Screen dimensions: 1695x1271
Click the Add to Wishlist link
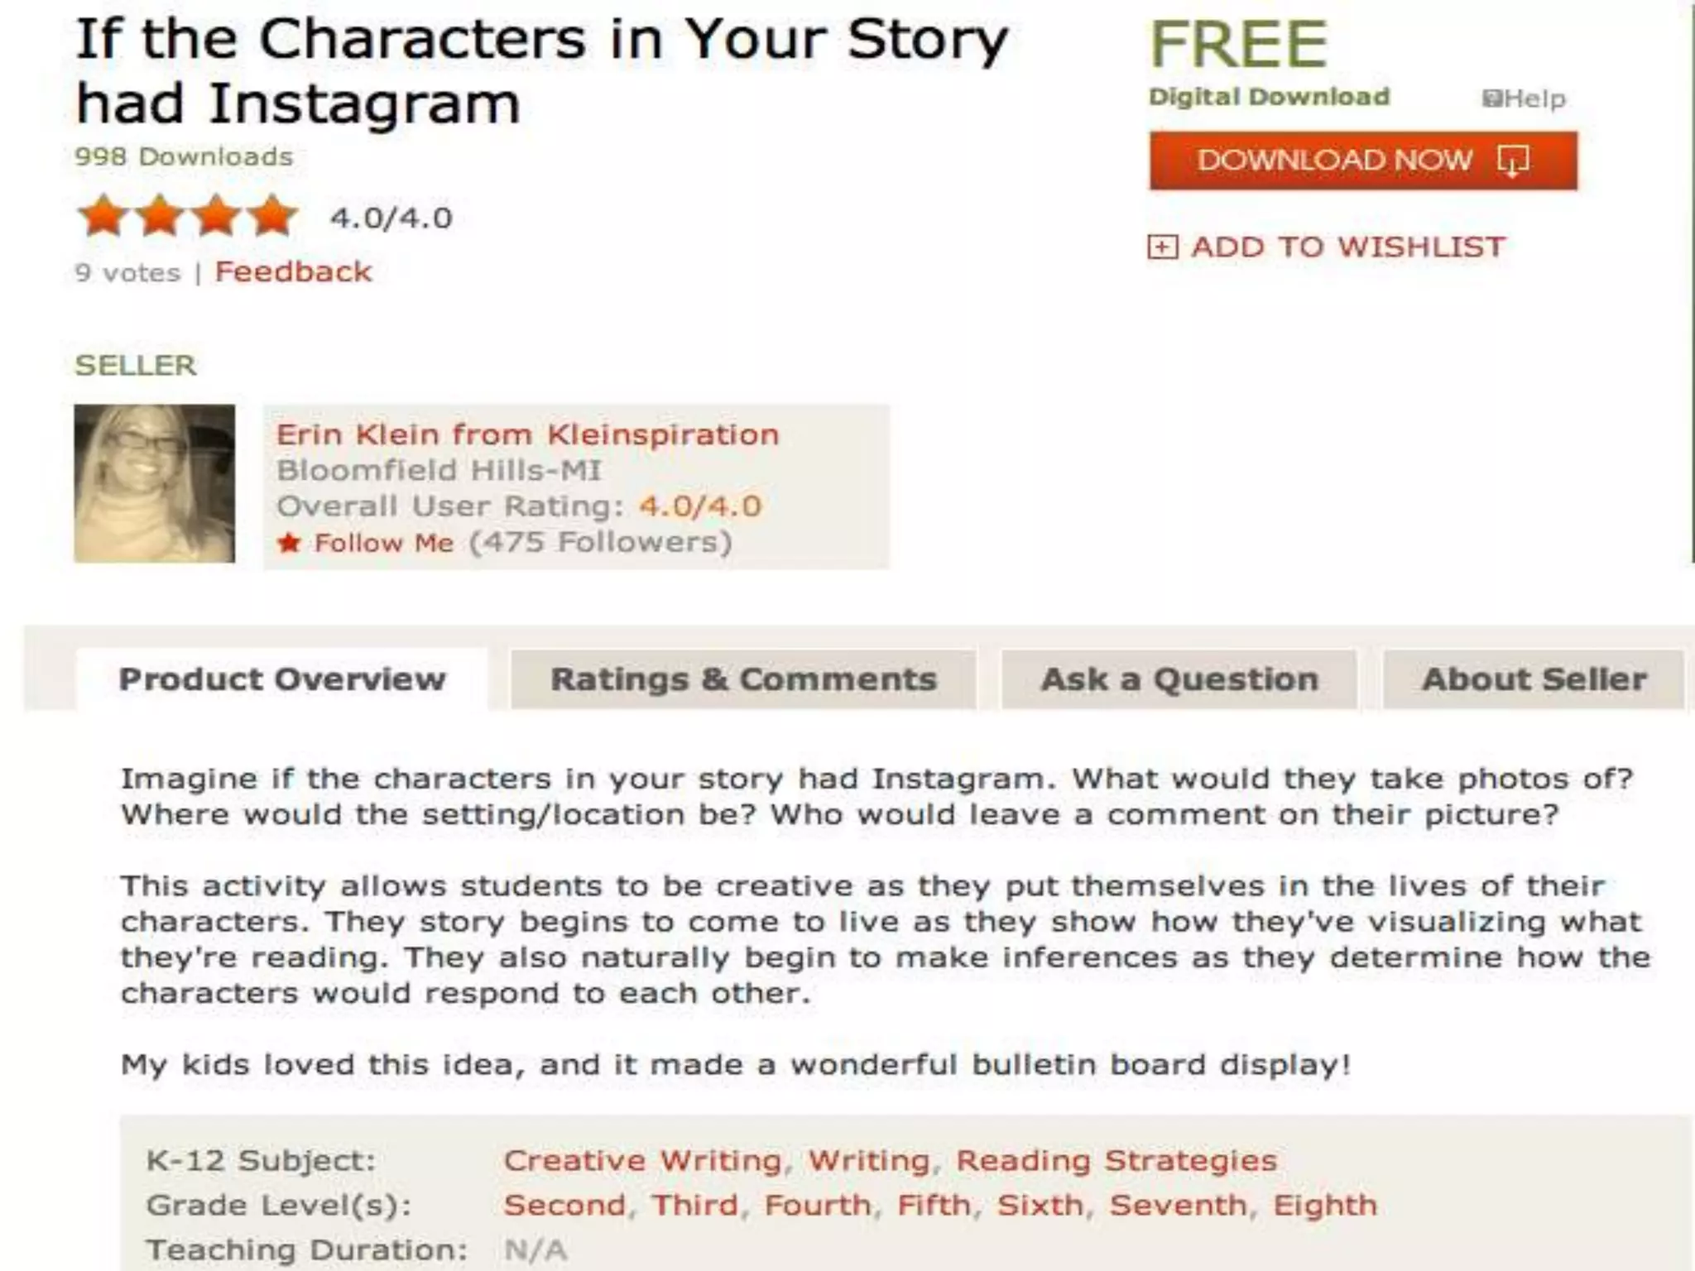(1347, 247)
